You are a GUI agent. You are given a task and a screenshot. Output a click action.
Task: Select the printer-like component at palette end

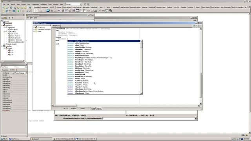pos(110,11)
